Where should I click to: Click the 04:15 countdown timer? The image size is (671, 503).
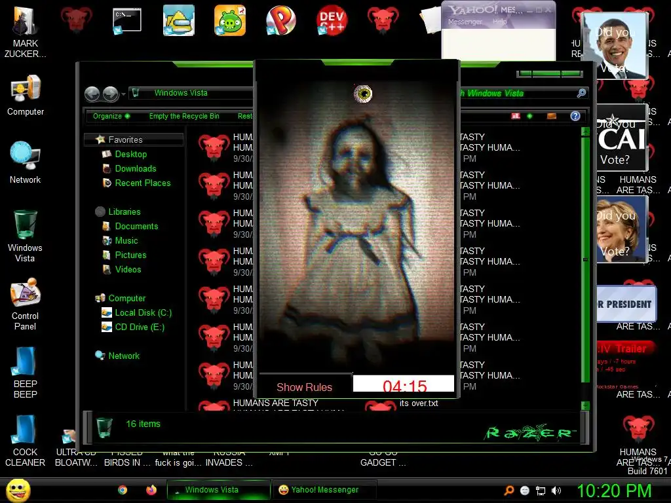tap(404, 384)
